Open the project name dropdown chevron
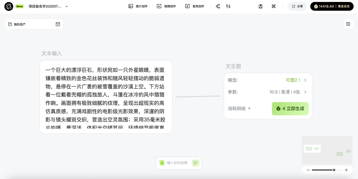The height and width of the screenshot is (179, 358). tap(67, 6)
